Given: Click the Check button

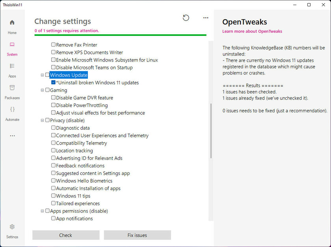Looking at the screenshot, I should click(x=66, y=235).
